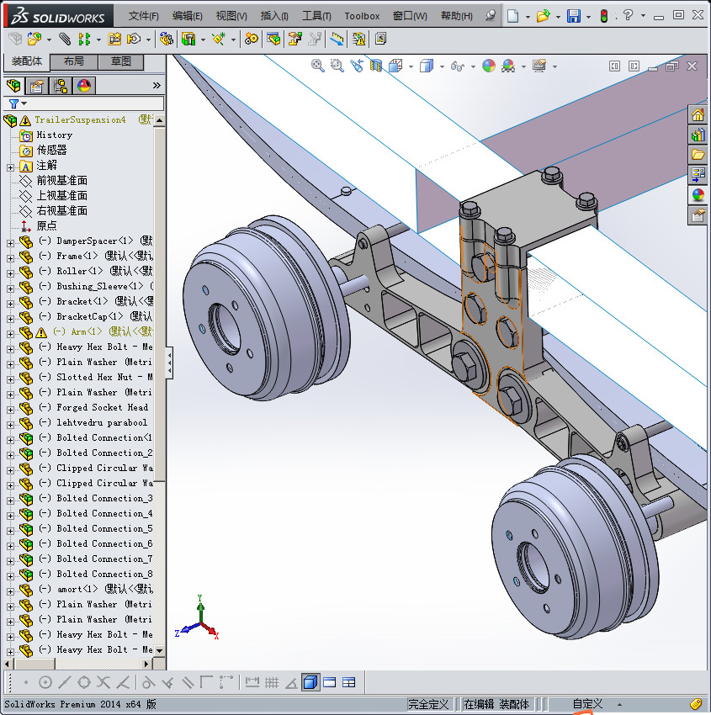Click the Apply Scene icon

[x=508, y=66]
